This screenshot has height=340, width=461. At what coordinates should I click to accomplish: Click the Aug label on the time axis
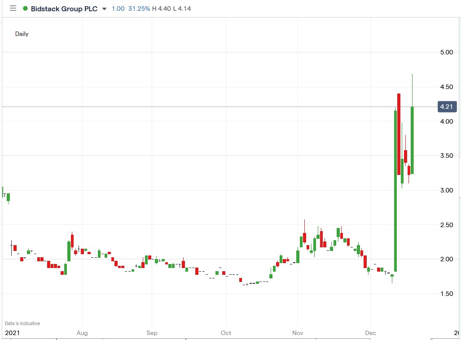82,333
